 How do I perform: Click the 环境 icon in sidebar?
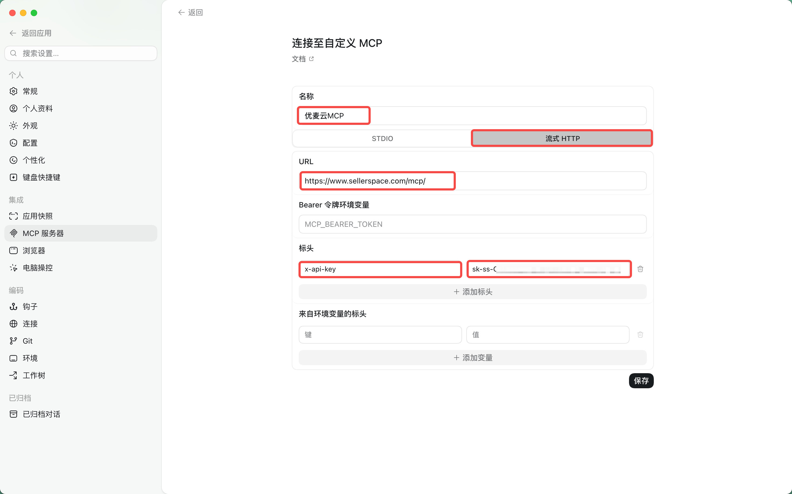[13, 358]
